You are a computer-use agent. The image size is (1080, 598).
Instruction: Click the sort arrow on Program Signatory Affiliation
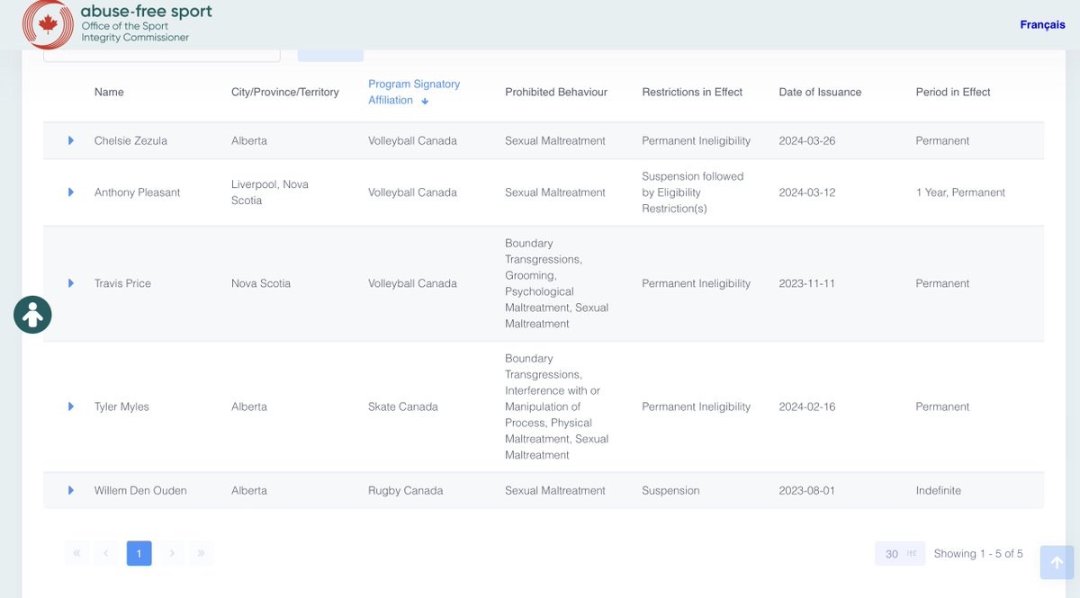point(424,101)
